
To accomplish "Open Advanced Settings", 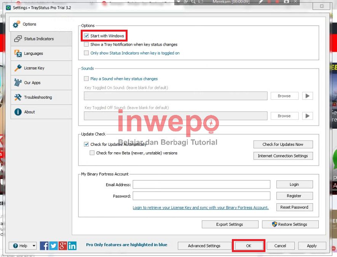I will (204, 246).
